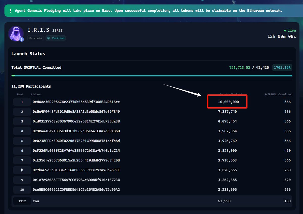Open address 0x1A7c950A8FFF56a7CC679B4cBD085f910c1E7234
The image size is (303, 214).
(x=76, y=180)
